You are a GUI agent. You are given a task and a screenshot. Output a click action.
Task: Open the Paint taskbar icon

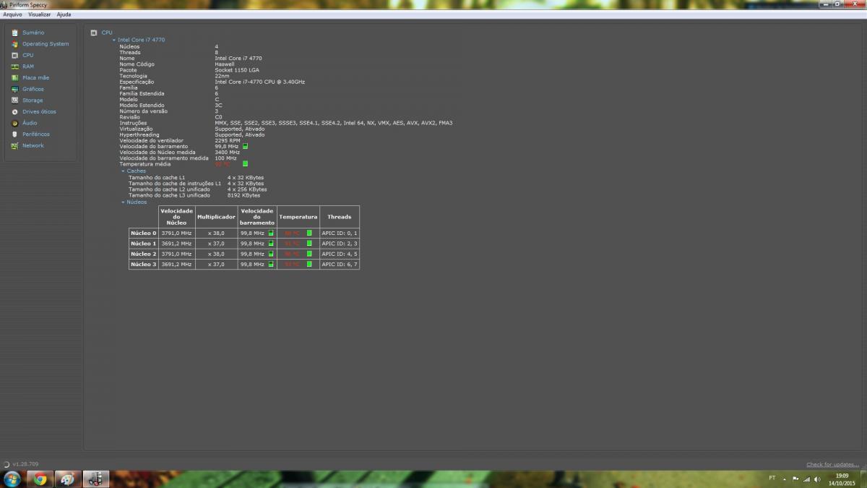click(67, 479)
